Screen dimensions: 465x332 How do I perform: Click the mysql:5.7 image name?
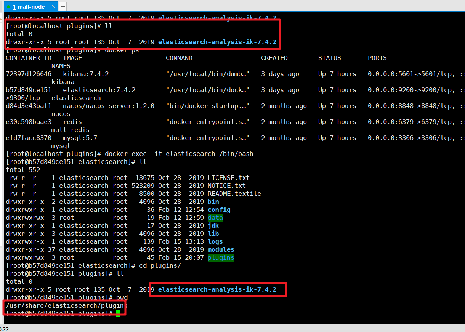pyautogui.click(x=80, y=138)
